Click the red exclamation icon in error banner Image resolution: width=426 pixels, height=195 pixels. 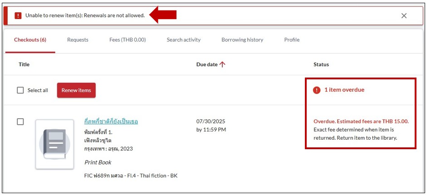coord(18,16)
